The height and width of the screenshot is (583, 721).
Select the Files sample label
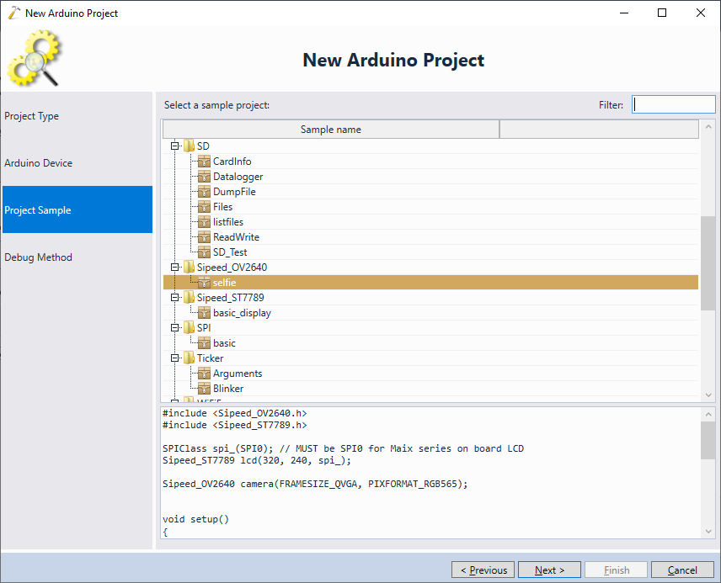coord(223,207)
